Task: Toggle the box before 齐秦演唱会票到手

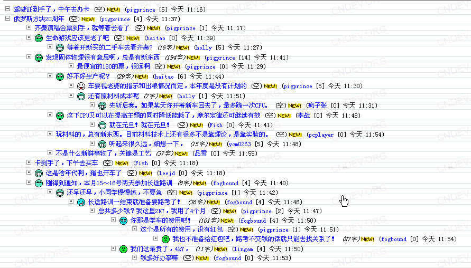Action: click(29, 27)
